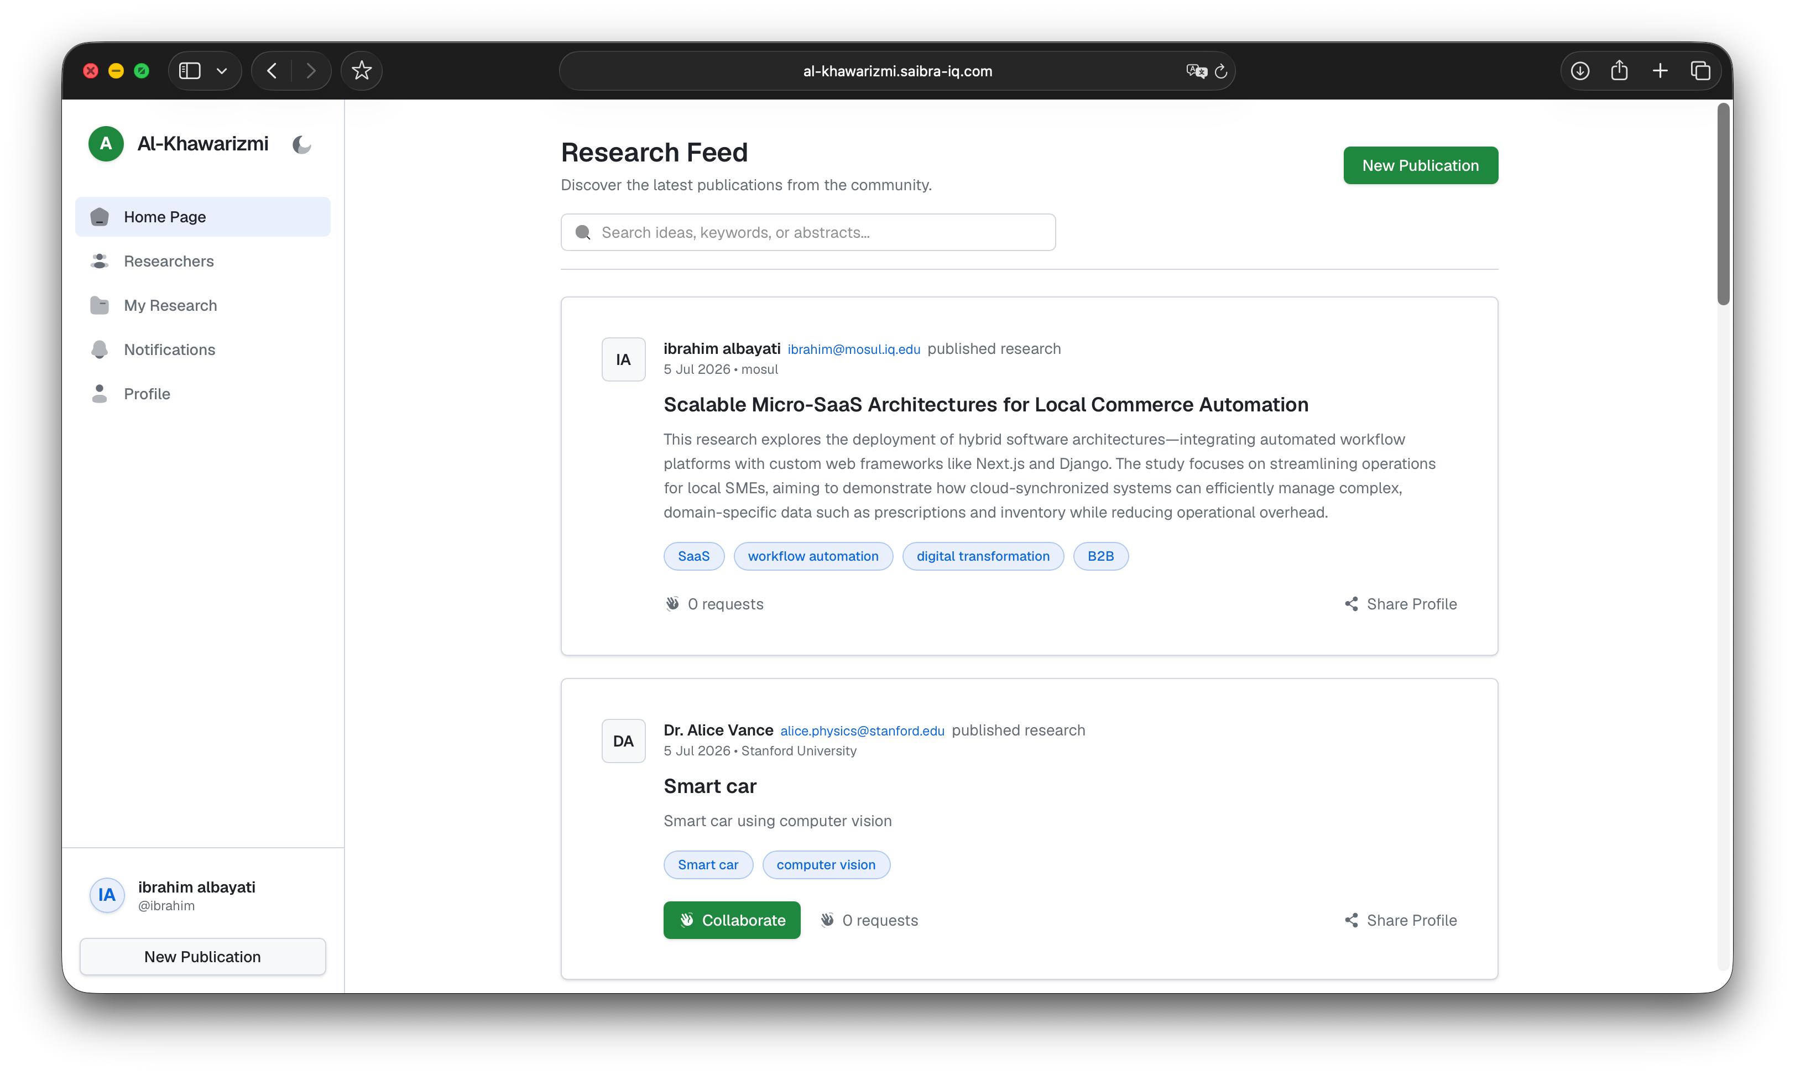Select the Smart car tag

pos(708,864)
